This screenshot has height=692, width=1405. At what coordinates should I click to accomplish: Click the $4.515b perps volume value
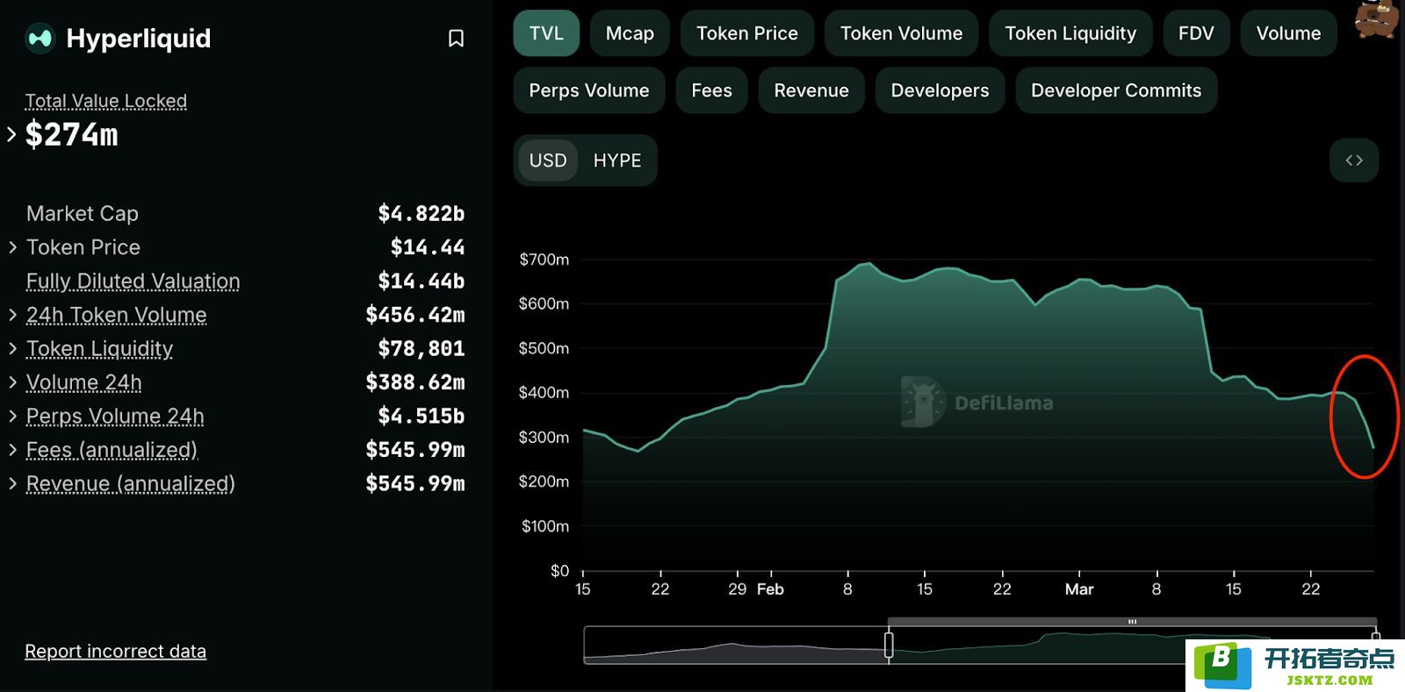pyautogui.click(x=421, y=417)
